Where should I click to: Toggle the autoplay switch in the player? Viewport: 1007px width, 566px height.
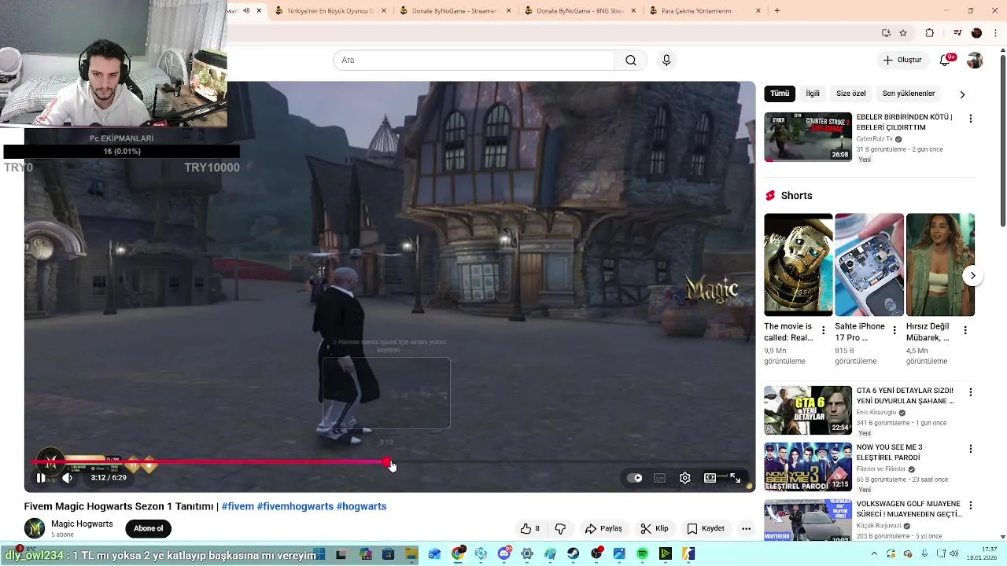point(635,478)
